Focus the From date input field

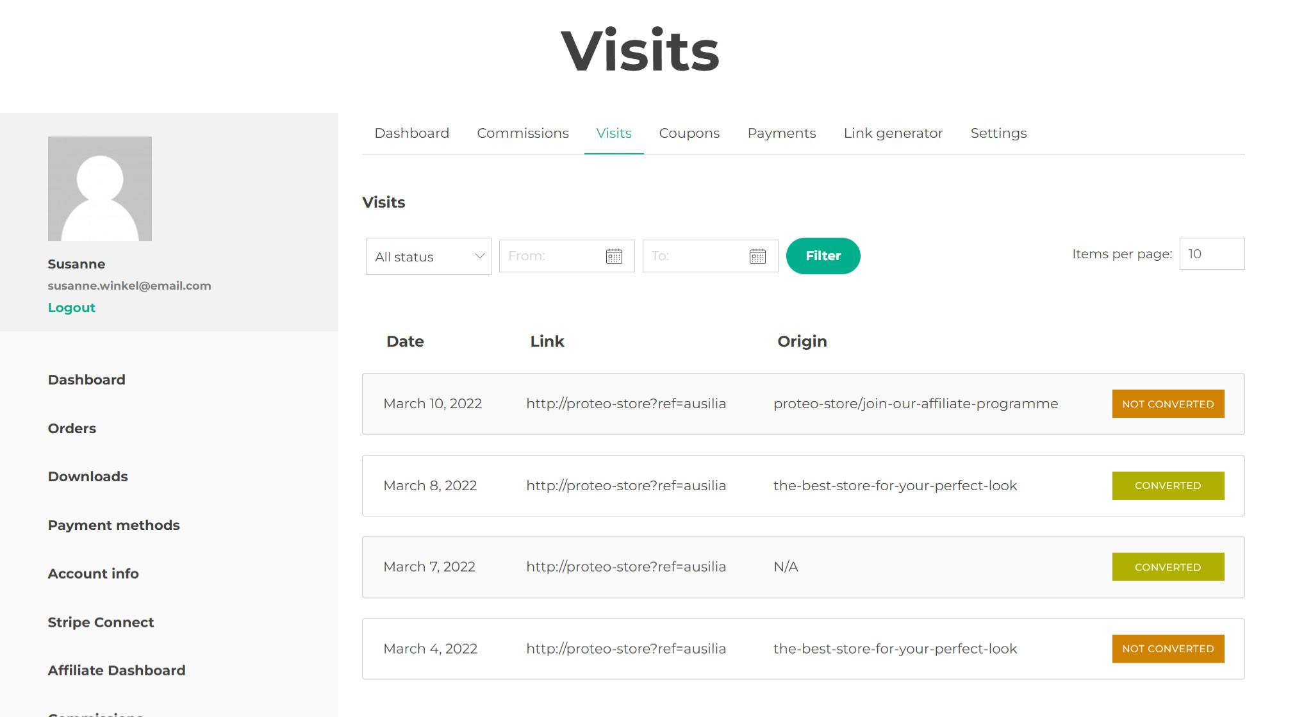click(566, 256)
